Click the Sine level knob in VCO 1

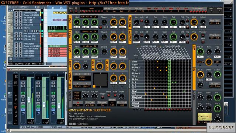pyautogui.click(x=114, y=22)
